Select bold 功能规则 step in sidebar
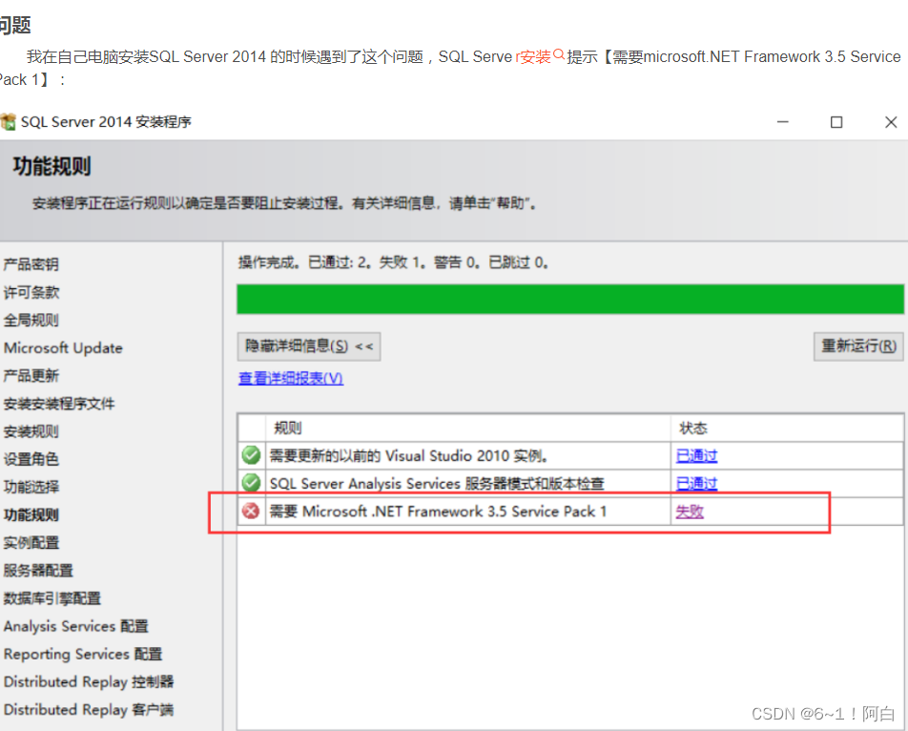This screenshot has height=731, width=908. click(31, 515)
